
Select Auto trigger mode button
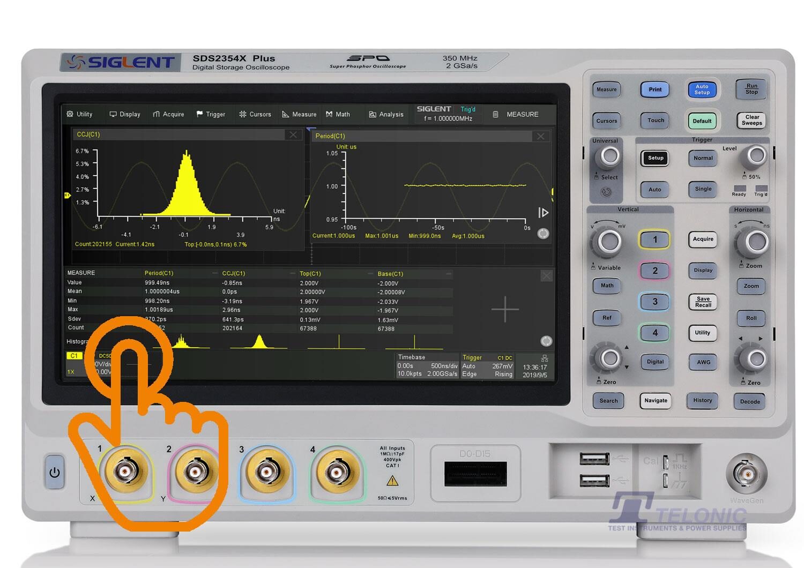655,189
